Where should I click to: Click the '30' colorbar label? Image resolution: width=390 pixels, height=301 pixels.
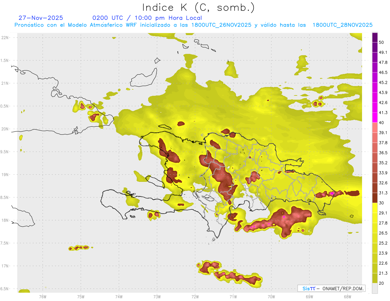(x=381, y=203)
